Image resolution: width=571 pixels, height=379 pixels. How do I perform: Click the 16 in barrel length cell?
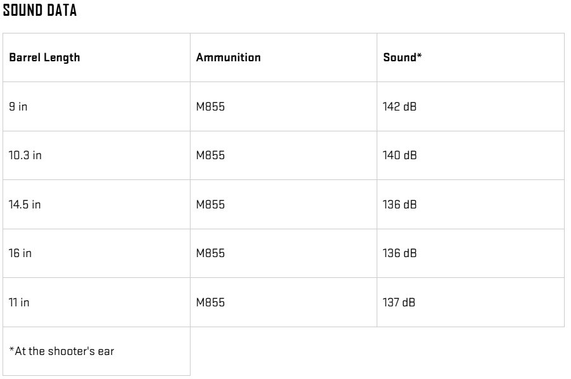[x=20, y=253]
